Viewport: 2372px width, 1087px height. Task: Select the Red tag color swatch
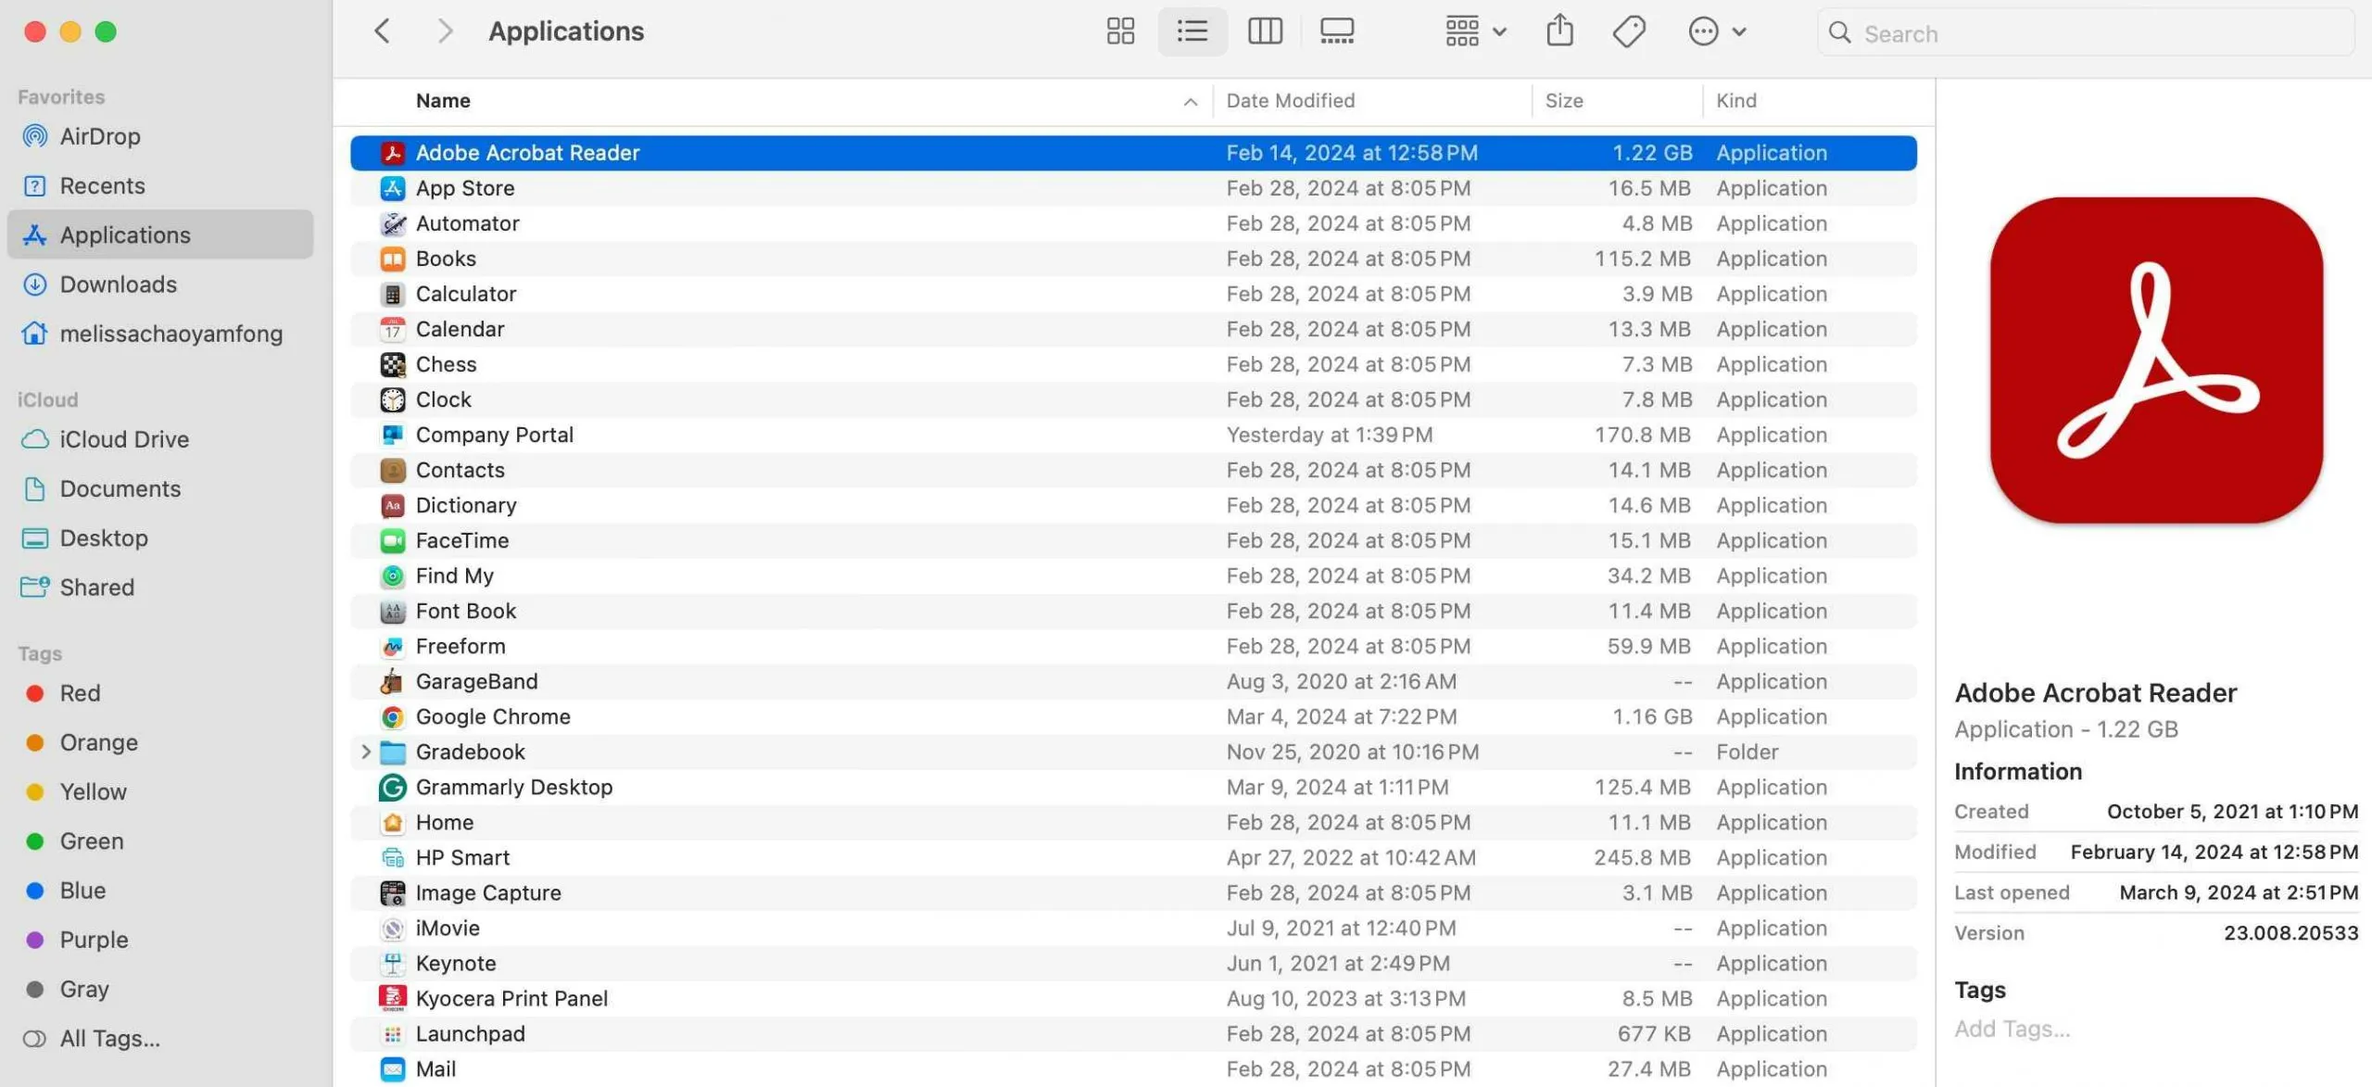[35, 692]
